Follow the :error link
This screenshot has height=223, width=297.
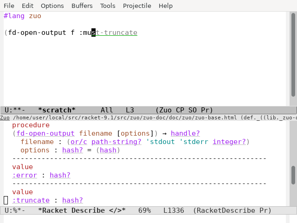25,175
